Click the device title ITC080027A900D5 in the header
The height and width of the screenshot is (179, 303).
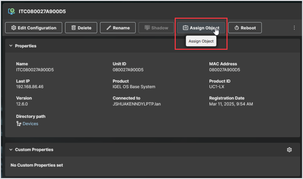(x=42, y=11)
